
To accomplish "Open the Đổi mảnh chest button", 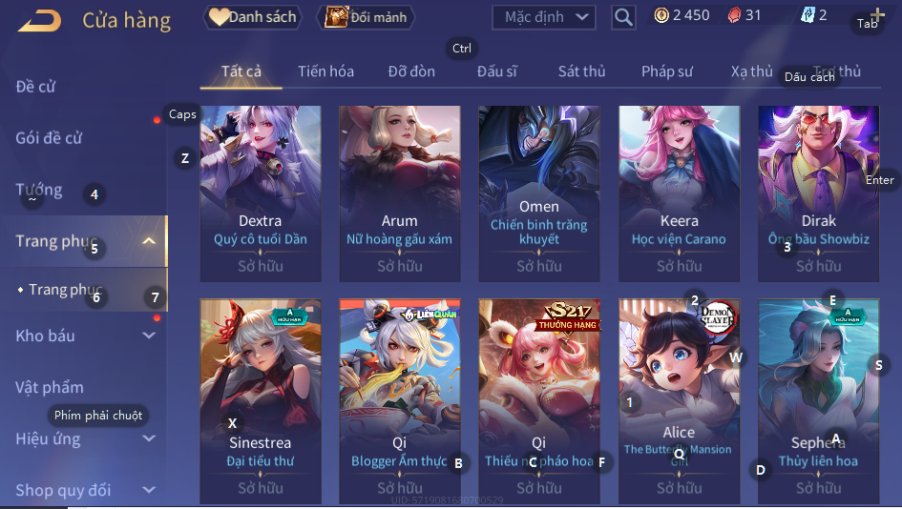I will tap(366, 17).
